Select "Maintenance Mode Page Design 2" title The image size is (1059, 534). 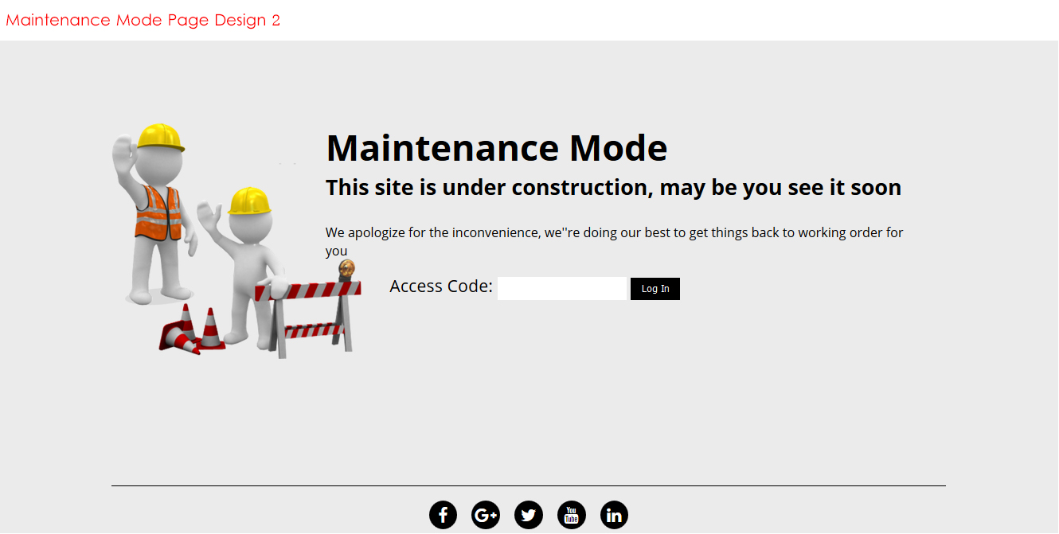coord(143,20)
